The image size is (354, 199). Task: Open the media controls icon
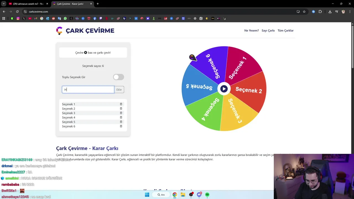pyautogui.click(x=337, y=12)
